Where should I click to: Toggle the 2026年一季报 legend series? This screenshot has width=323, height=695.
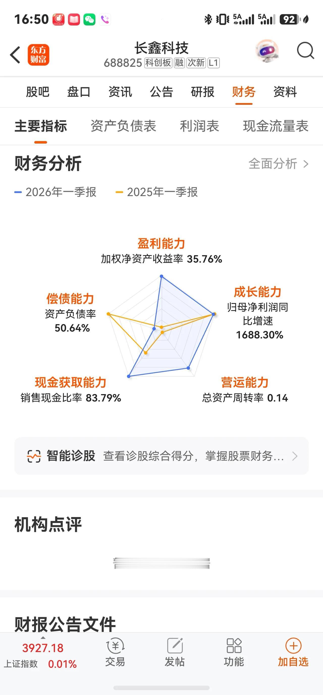click(55, 192)
